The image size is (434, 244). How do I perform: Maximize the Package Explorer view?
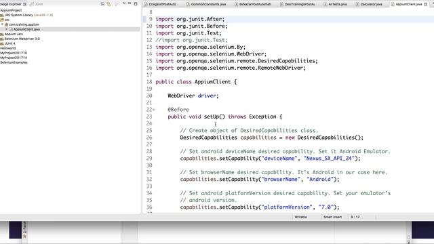(x=136, y=3)
